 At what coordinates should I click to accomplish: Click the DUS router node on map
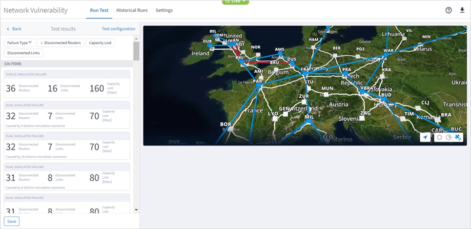point(292,63)
